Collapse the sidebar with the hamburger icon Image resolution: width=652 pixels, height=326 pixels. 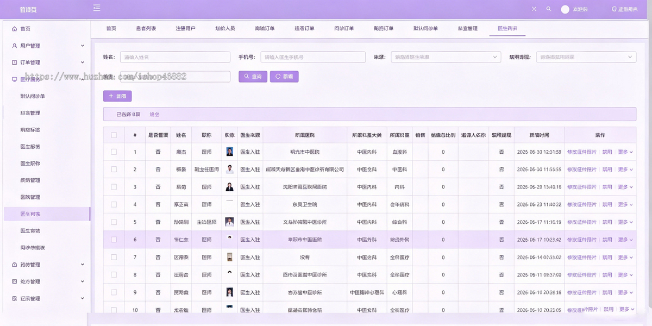click(97, 8)
